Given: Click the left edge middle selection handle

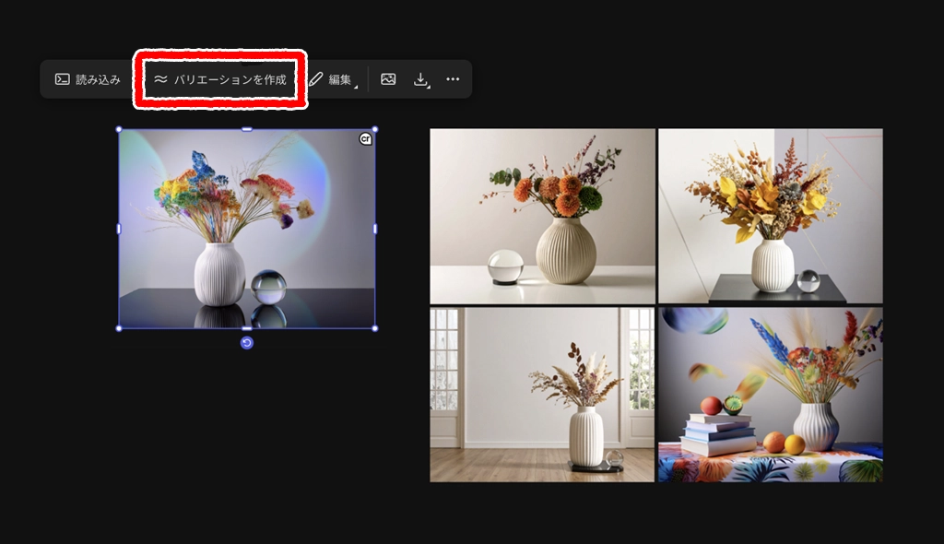Looking at the screenshot, I should pyautogui.click(x=119, y=229).
